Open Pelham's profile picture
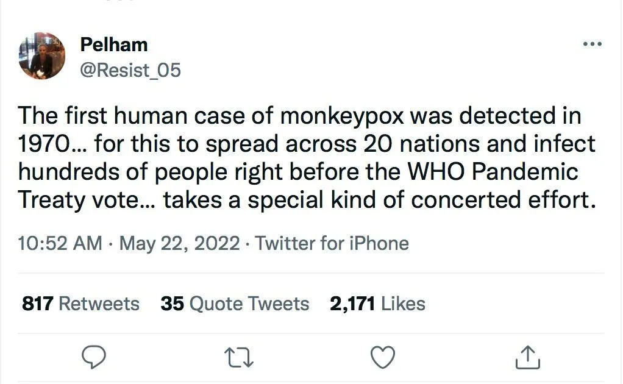The height and width of the screenshot is (384, 623). pyautogui.click(x=42, y=57)
